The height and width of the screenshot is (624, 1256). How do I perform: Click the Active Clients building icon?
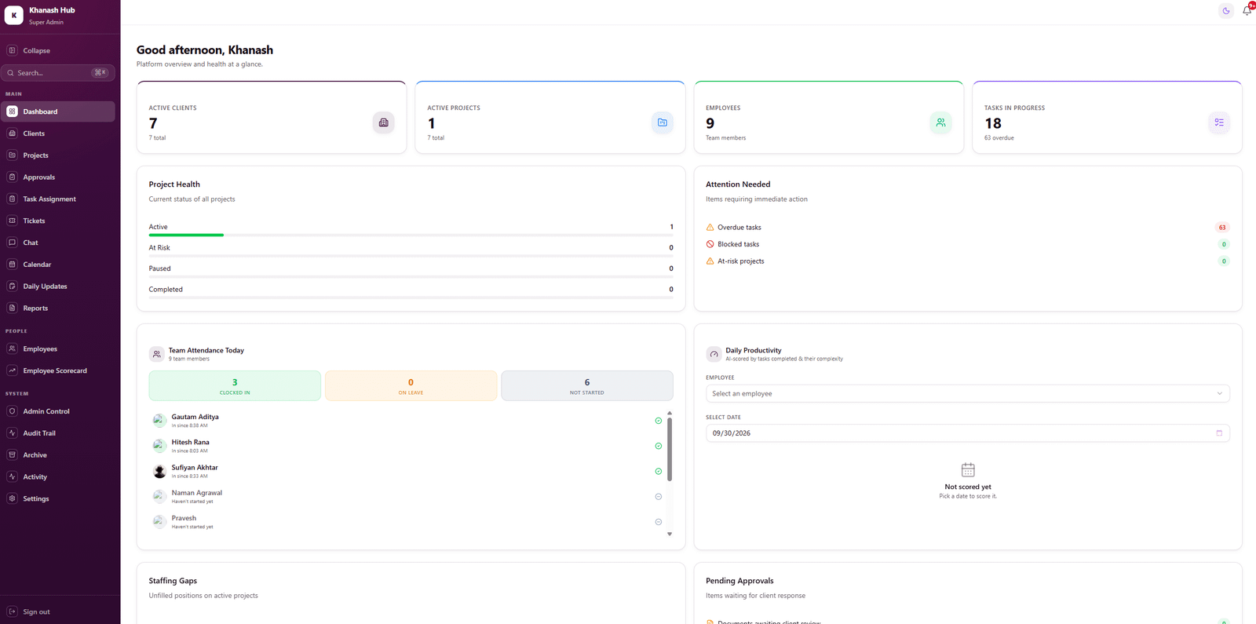click(x=383, y=122)
